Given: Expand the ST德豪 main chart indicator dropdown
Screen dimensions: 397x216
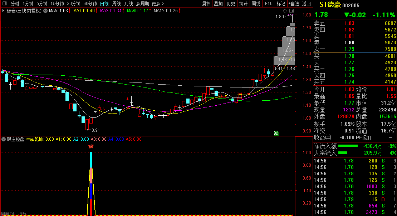Looking at the screenshot, I should (x=45, y=11).
